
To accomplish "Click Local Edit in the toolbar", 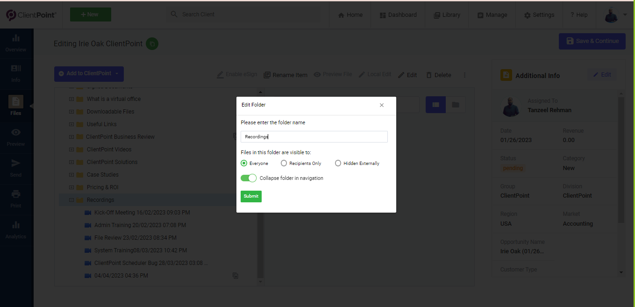I will tap(375, 75).
